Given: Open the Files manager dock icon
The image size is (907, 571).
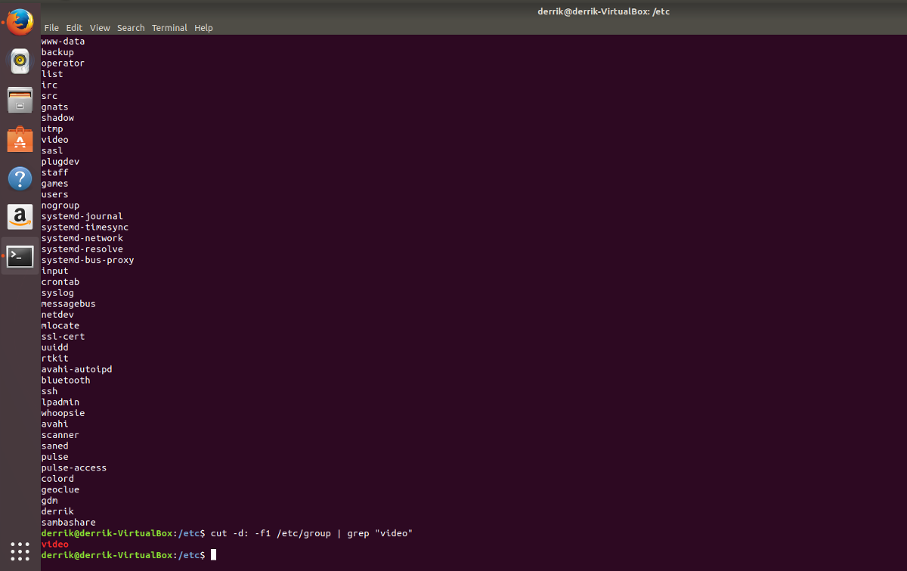Looking at the screenshot, I should pos(20,100).
